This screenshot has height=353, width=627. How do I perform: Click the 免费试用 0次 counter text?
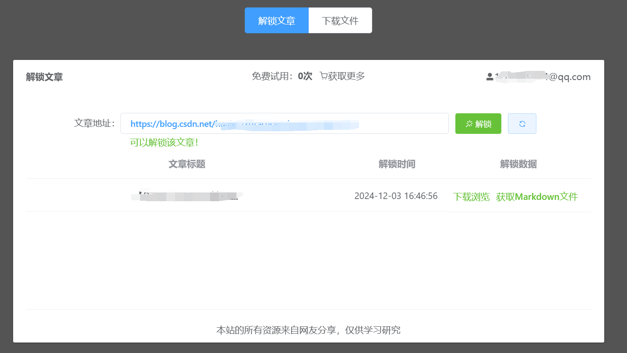click(x=281, y=76)
